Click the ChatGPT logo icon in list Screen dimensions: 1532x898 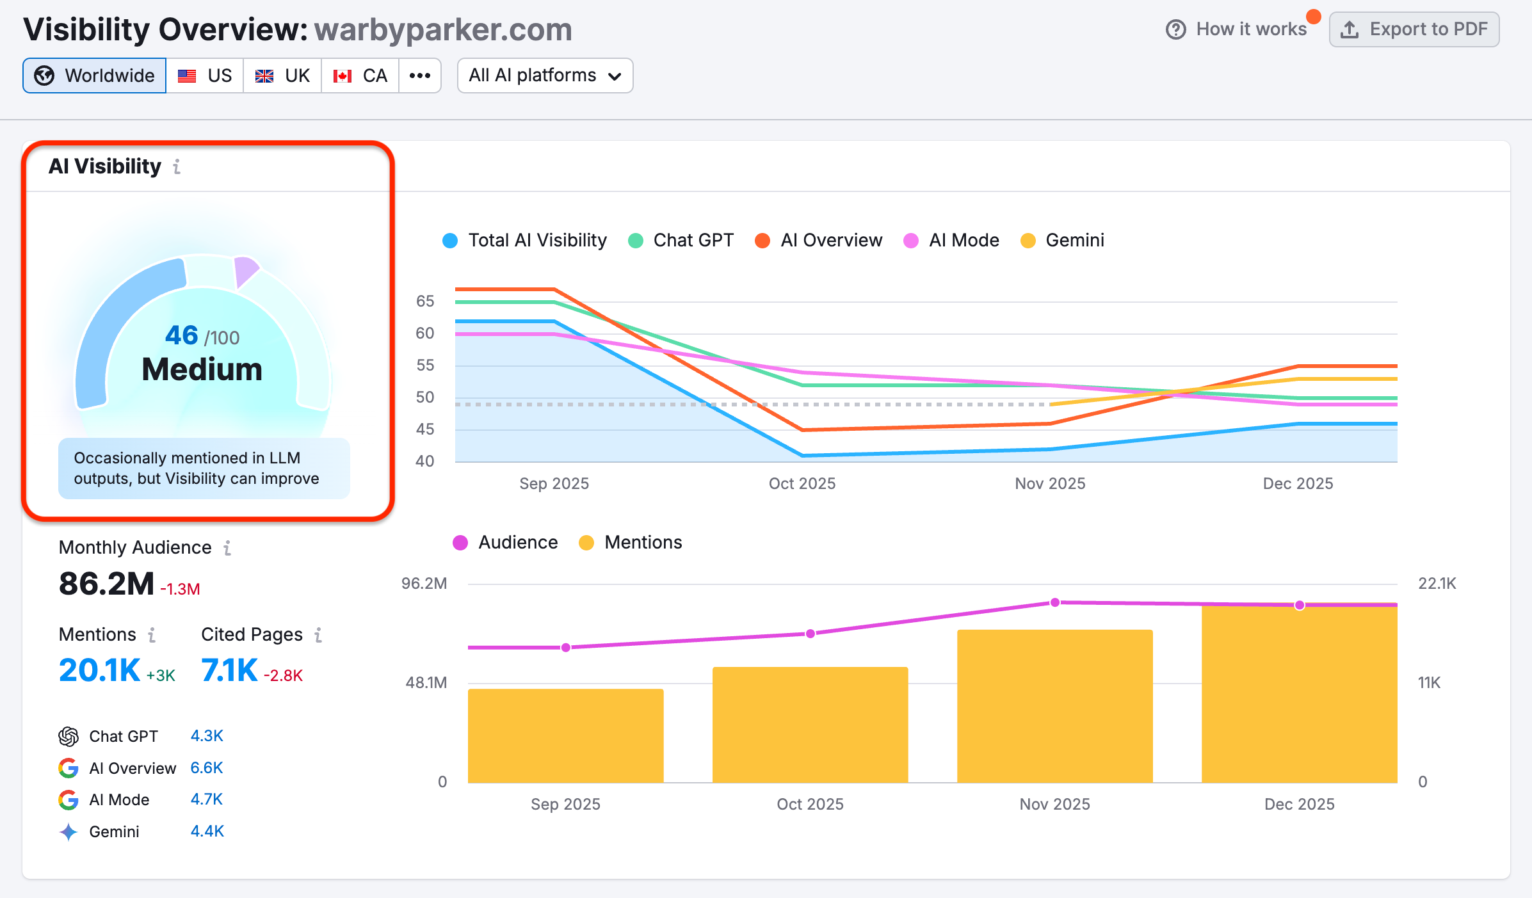69,737
